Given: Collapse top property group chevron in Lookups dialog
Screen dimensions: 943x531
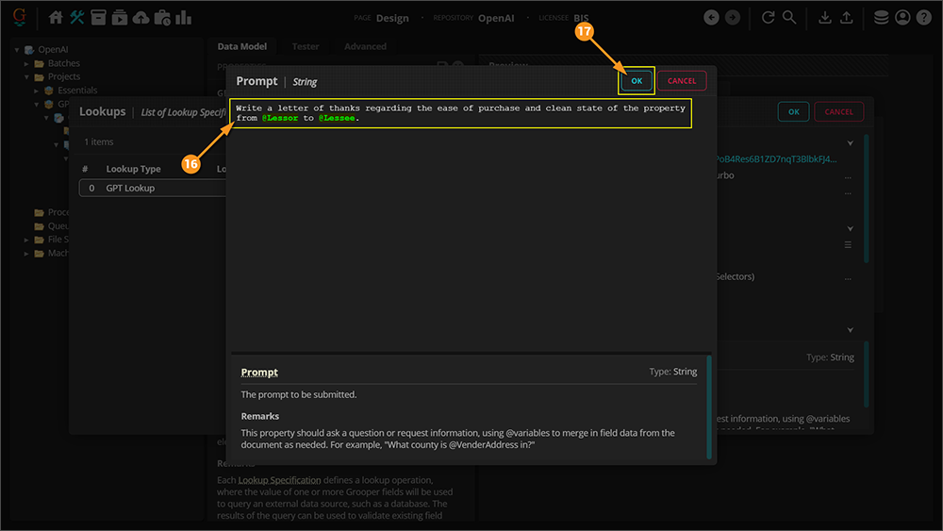Looking at the screenshot, I should [850, 143].
